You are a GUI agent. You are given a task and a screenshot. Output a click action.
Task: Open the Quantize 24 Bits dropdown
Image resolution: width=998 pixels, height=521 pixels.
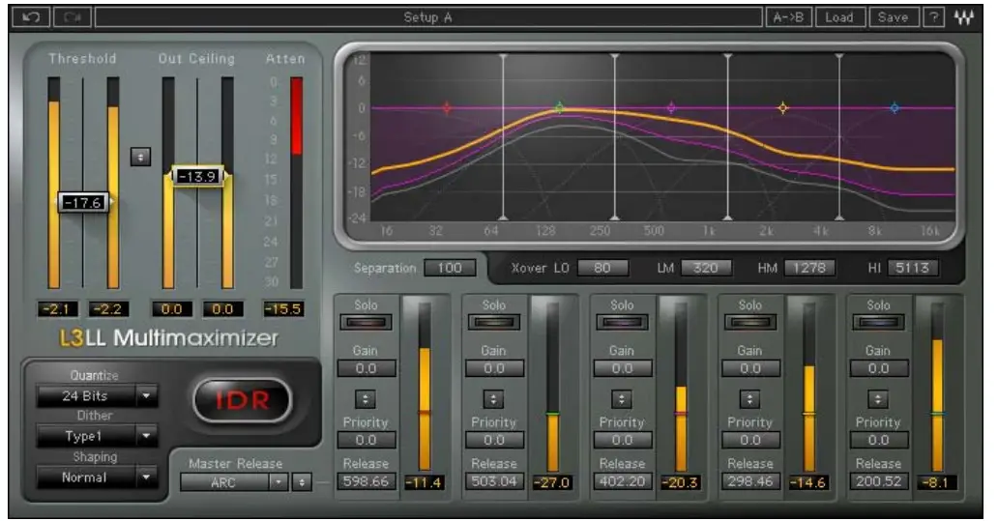tap(97, 395)
